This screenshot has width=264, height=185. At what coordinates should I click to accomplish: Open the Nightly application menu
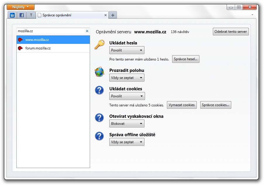(20, 7)
